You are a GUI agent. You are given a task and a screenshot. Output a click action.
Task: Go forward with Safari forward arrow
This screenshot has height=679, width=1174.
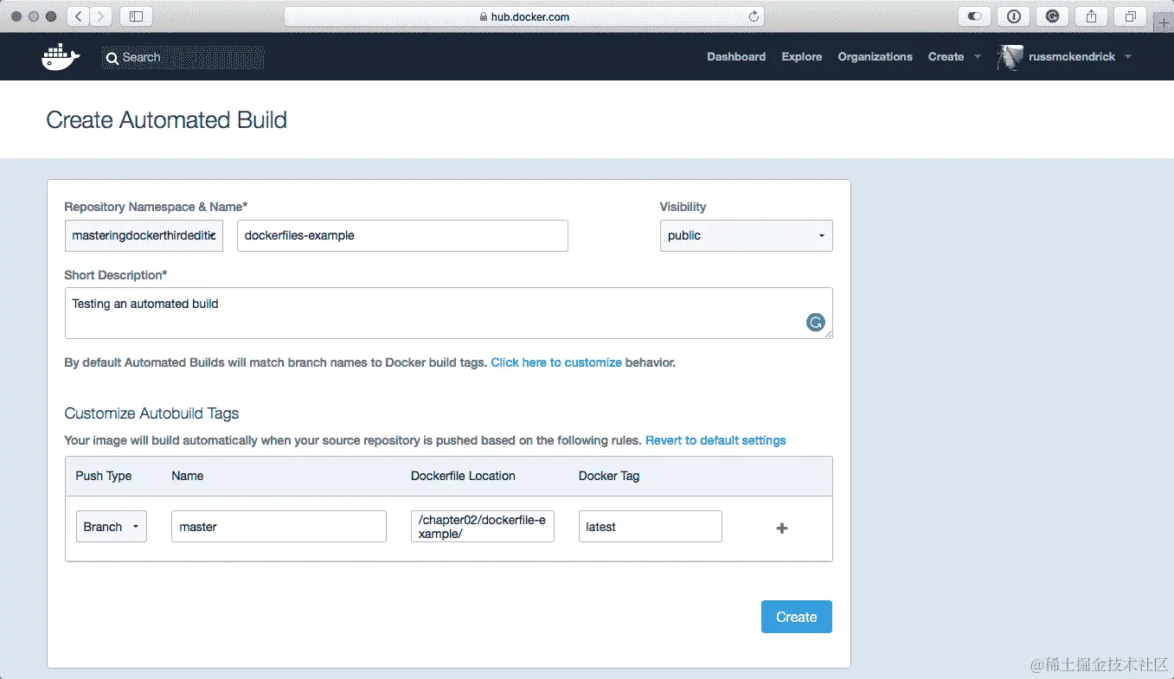click(100, 16)
